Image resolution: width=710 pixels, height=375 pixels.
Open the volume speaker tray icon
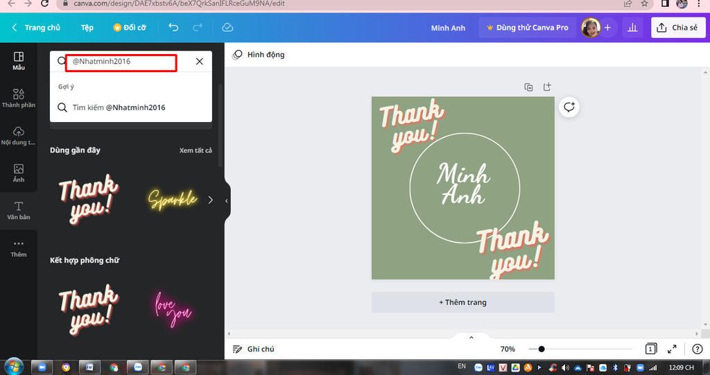click(x=566, y=368)
